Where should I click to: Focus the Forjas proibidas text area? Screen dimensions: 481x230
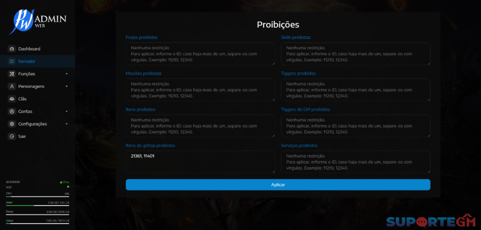200,53
